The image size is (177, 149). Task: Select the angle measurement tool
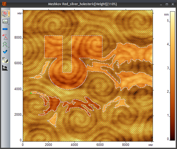[5, 37]
